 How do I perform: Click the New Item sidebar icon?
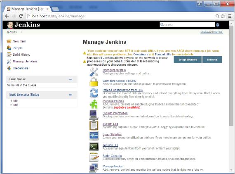pyautogui.click(x=9, y=41)
